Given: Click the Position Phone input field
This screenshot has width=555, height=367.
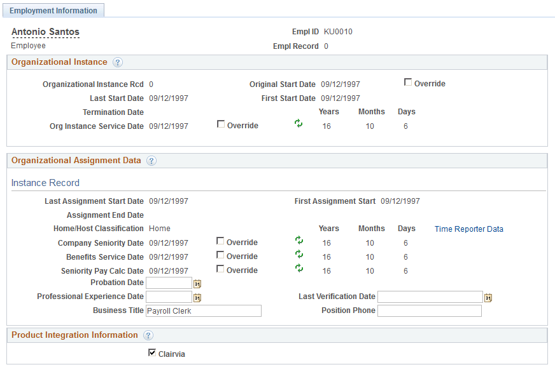Looking at the screenshot, I should pos(429,310).
